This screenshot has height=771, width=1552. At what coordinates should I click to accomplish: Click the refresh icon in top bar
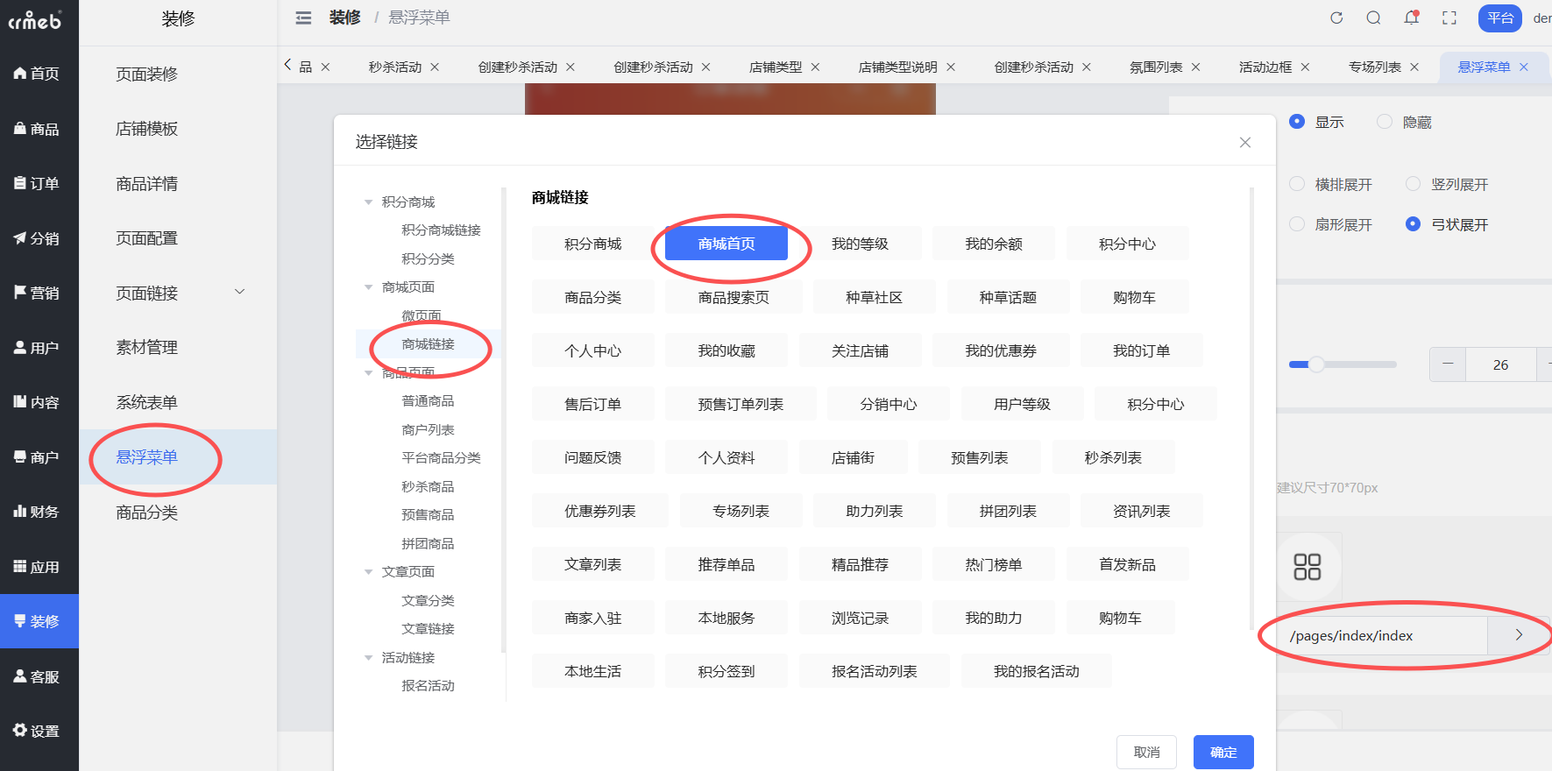pyautogui.click(x=1336, y=18)
